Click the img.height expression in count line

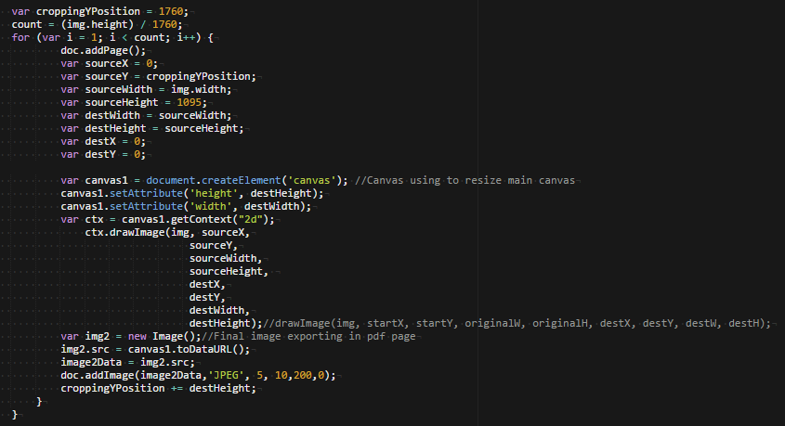click(92, 23)
